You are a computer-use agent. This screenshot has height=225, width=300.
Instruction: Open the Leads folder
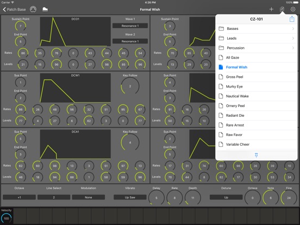pos(257,38)
